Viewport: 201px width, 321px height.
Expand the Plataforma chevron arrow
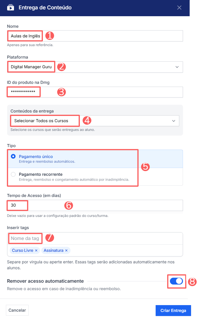click(x=177, y=67)
